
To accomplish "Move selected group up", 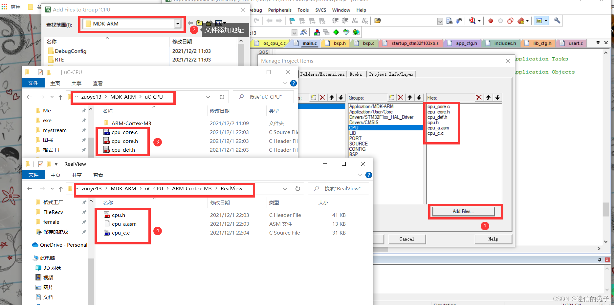I will tap(410, 98).
